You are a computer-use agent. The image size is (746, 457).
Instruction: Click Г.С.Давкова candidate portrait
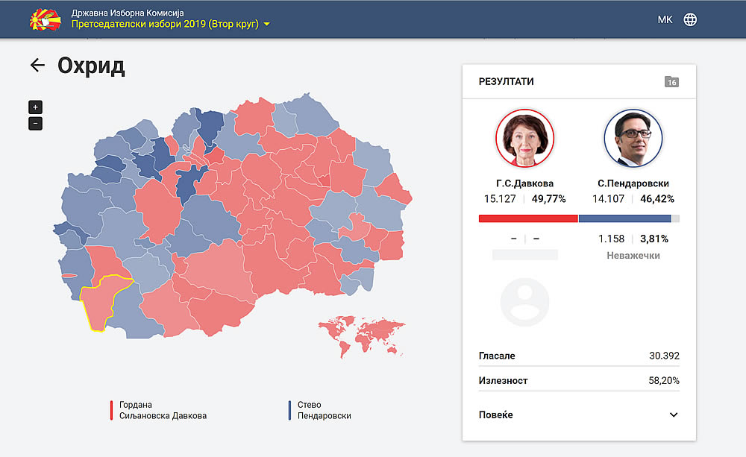524,139
